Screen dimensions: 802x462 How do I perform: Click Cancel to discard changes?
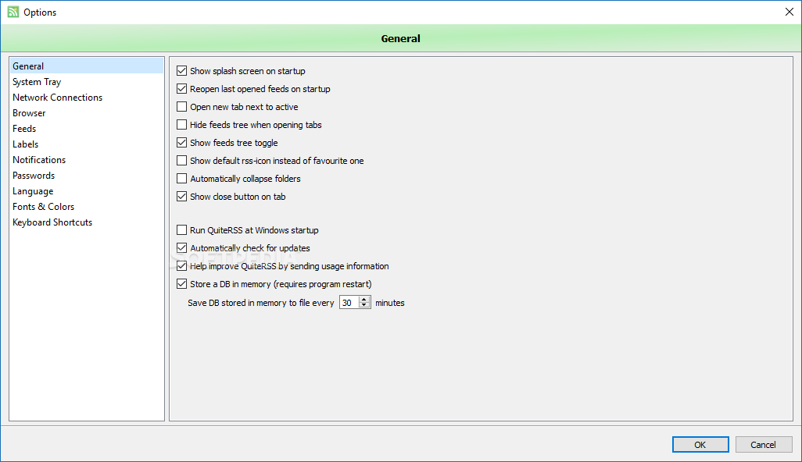coord(763,445)
